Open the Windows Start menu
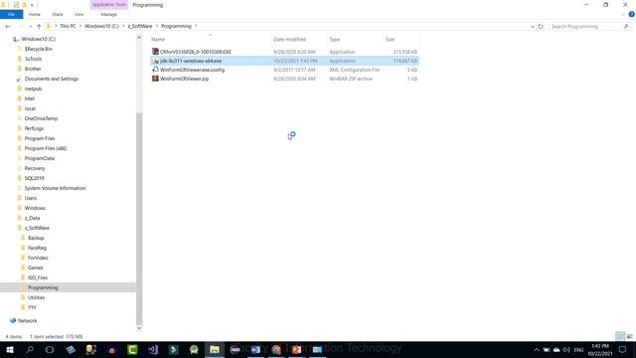The height and width of the screenshot is (358, 636). click(10, 349)
